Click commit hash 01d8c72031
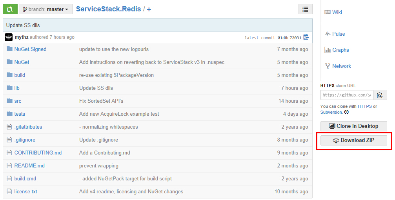The width and height of the screenshot is (395, 200). [289, 38]
